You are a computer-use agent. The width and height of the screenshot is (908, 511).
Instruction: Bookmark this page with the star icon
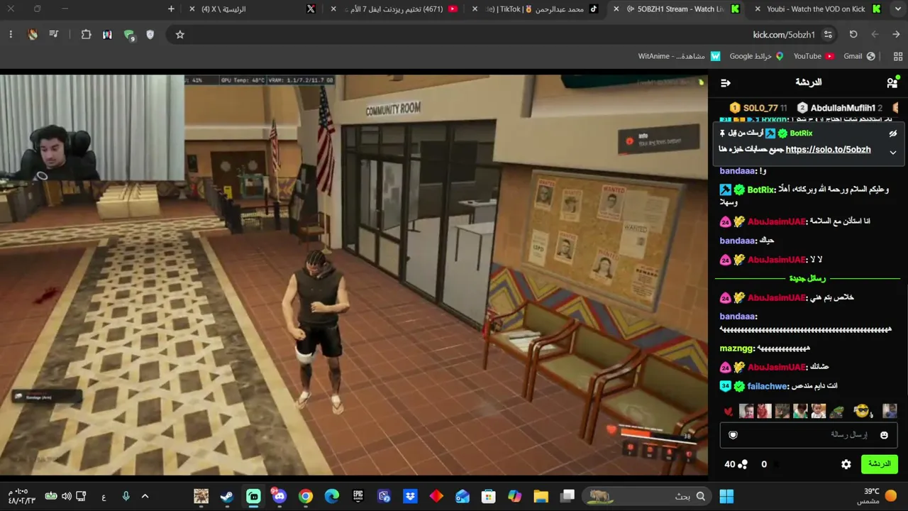[x=180, y=35]
